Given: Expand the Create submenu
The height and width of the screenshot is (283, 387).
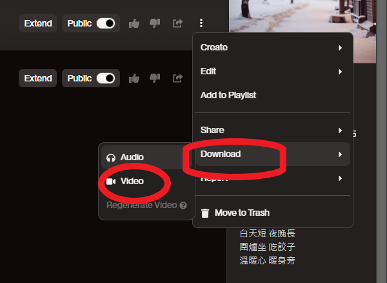Looking at the screenshot, I should (x=273, y=47).
